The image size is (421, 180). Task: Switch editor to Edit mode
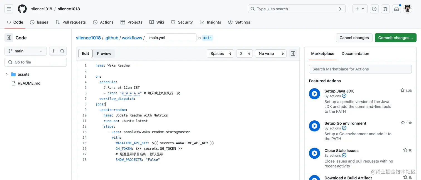click(85, 54)
